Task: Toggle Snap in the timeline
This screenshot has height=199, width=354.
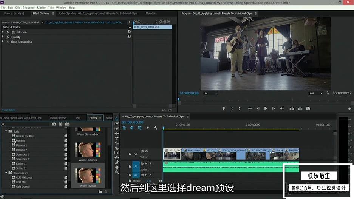Action: pos(132,128)
